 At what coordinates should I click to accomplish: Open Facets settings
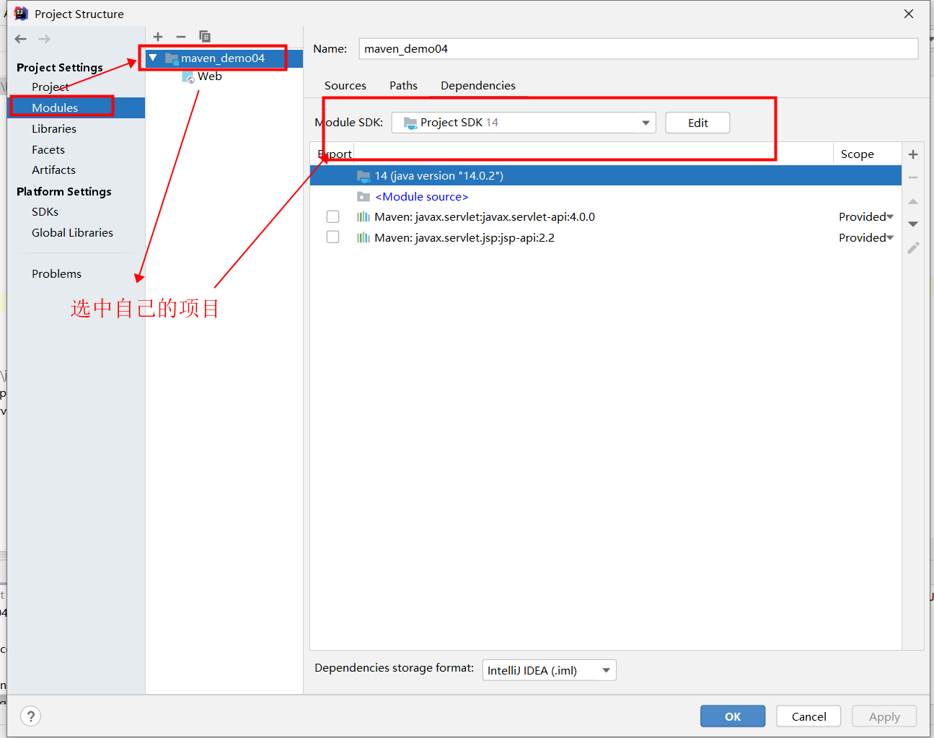[48, 149]
